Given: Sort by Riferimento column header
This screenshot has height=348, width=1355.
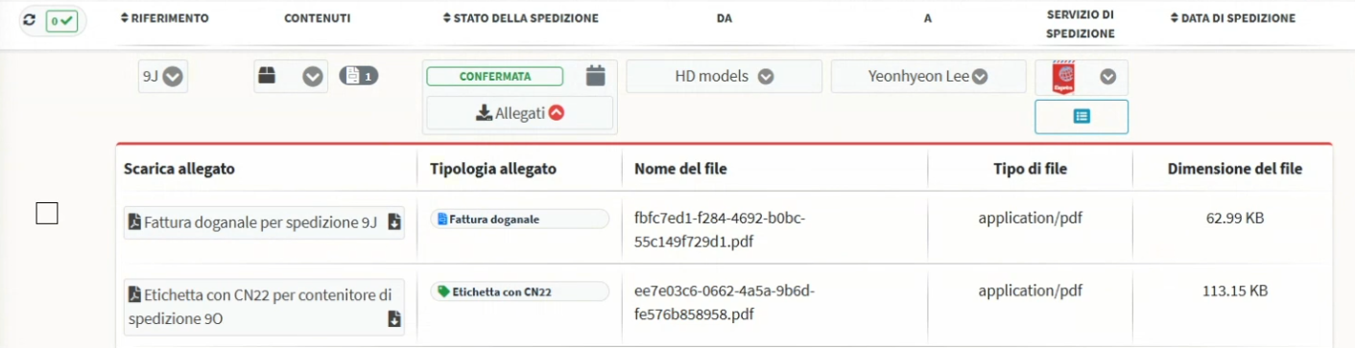Looking at the screenshot, I should 164,18.
